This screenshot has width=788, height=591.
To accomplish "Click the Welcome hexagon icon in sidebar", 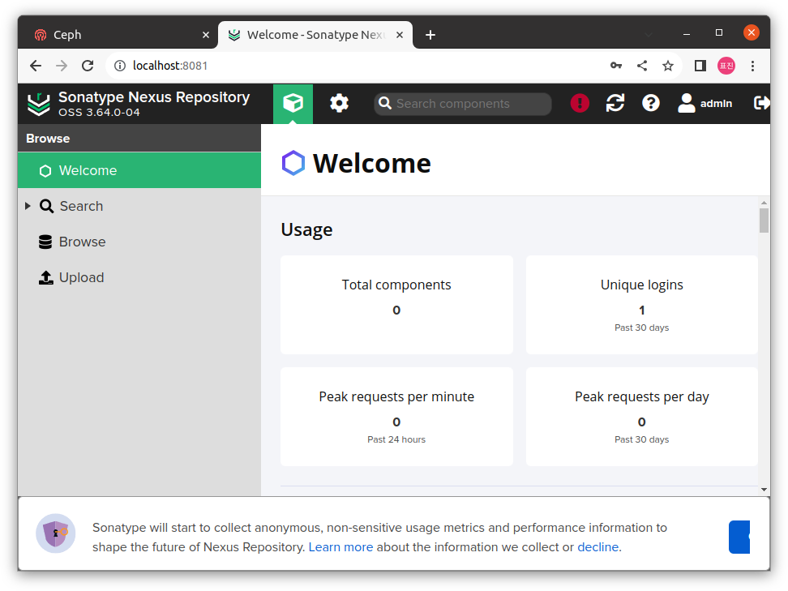I will pos(45,171).
